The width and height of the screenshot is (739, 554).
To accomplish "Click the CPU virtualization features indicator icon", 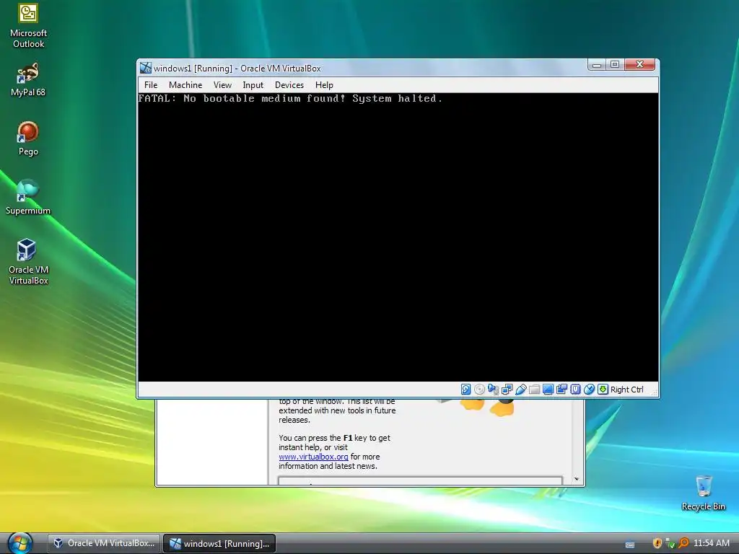I will pyautogui.click(x=575, y=389).
